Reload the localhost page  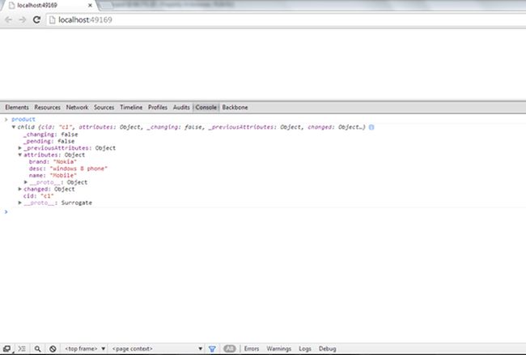[x=36, y=19]
